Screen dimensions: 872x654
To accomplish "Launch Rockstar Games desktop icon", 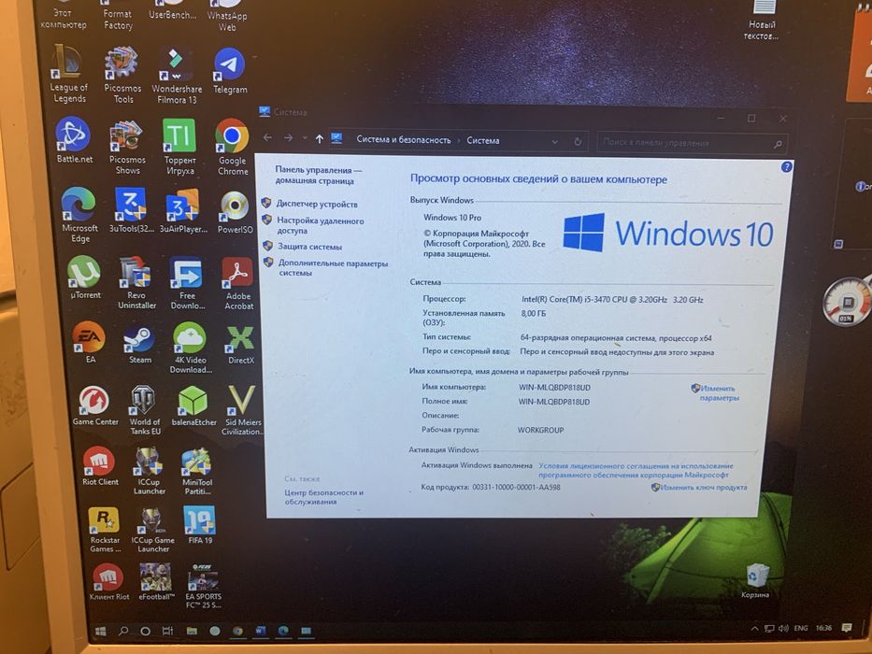I will coord(105,530).
